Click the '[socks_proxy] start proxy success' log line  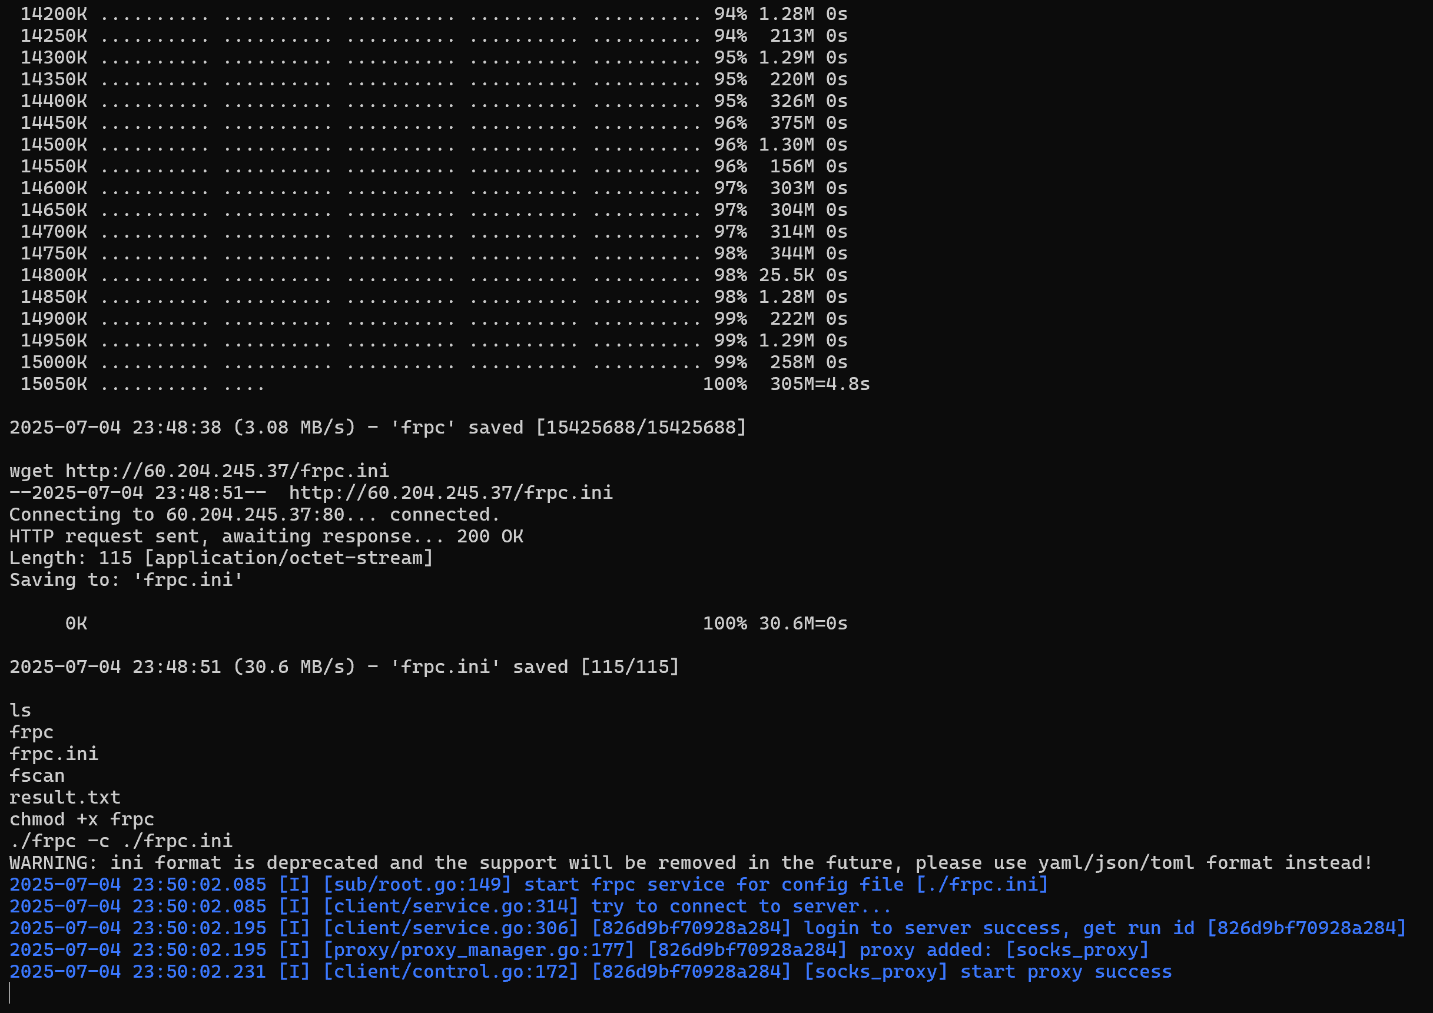591,972
